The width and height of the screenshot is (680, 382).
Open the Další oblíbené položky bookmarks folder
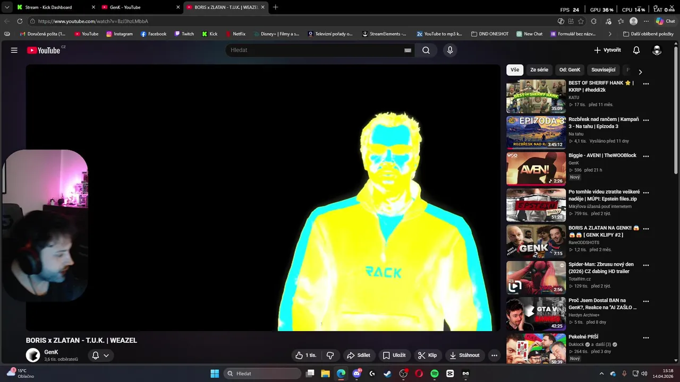click(x=648, y=34)
